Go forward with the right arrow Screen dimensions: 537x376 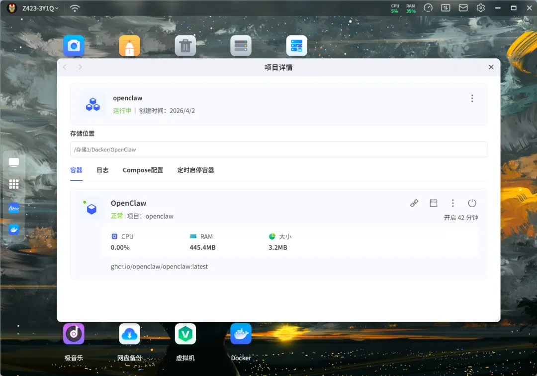[80, 67]
